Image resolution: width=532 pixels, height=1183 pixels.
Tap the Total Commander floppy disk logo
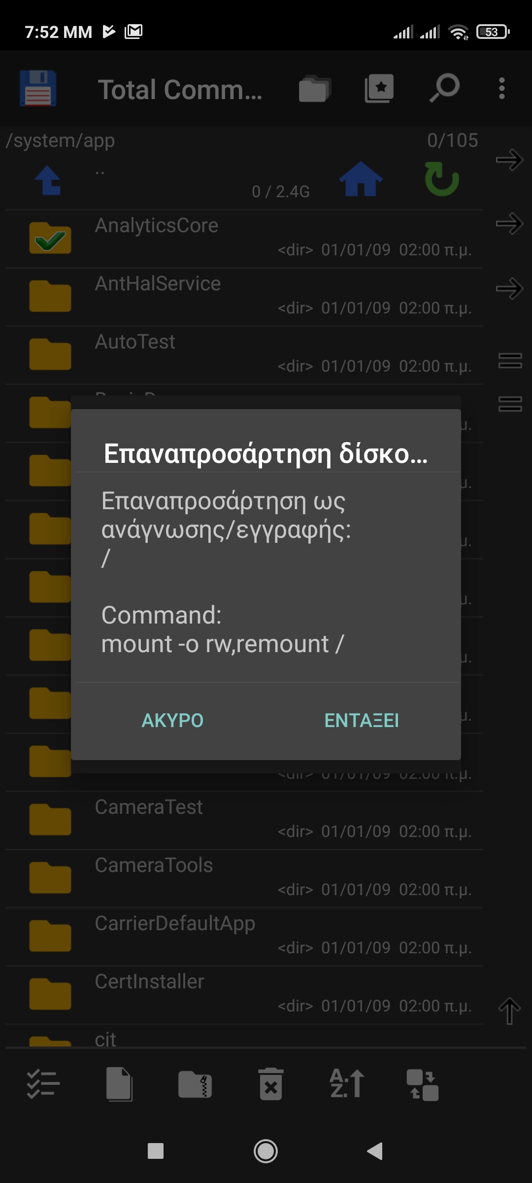38,89
